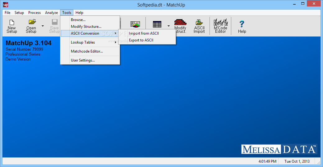This screenshot has height=167, width=323.
Task: Click the Serial Number 79999 text
Action: (24, 49)
